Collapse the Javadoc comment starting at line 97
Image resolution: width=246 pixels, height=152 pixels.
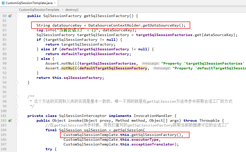point(17,97)
